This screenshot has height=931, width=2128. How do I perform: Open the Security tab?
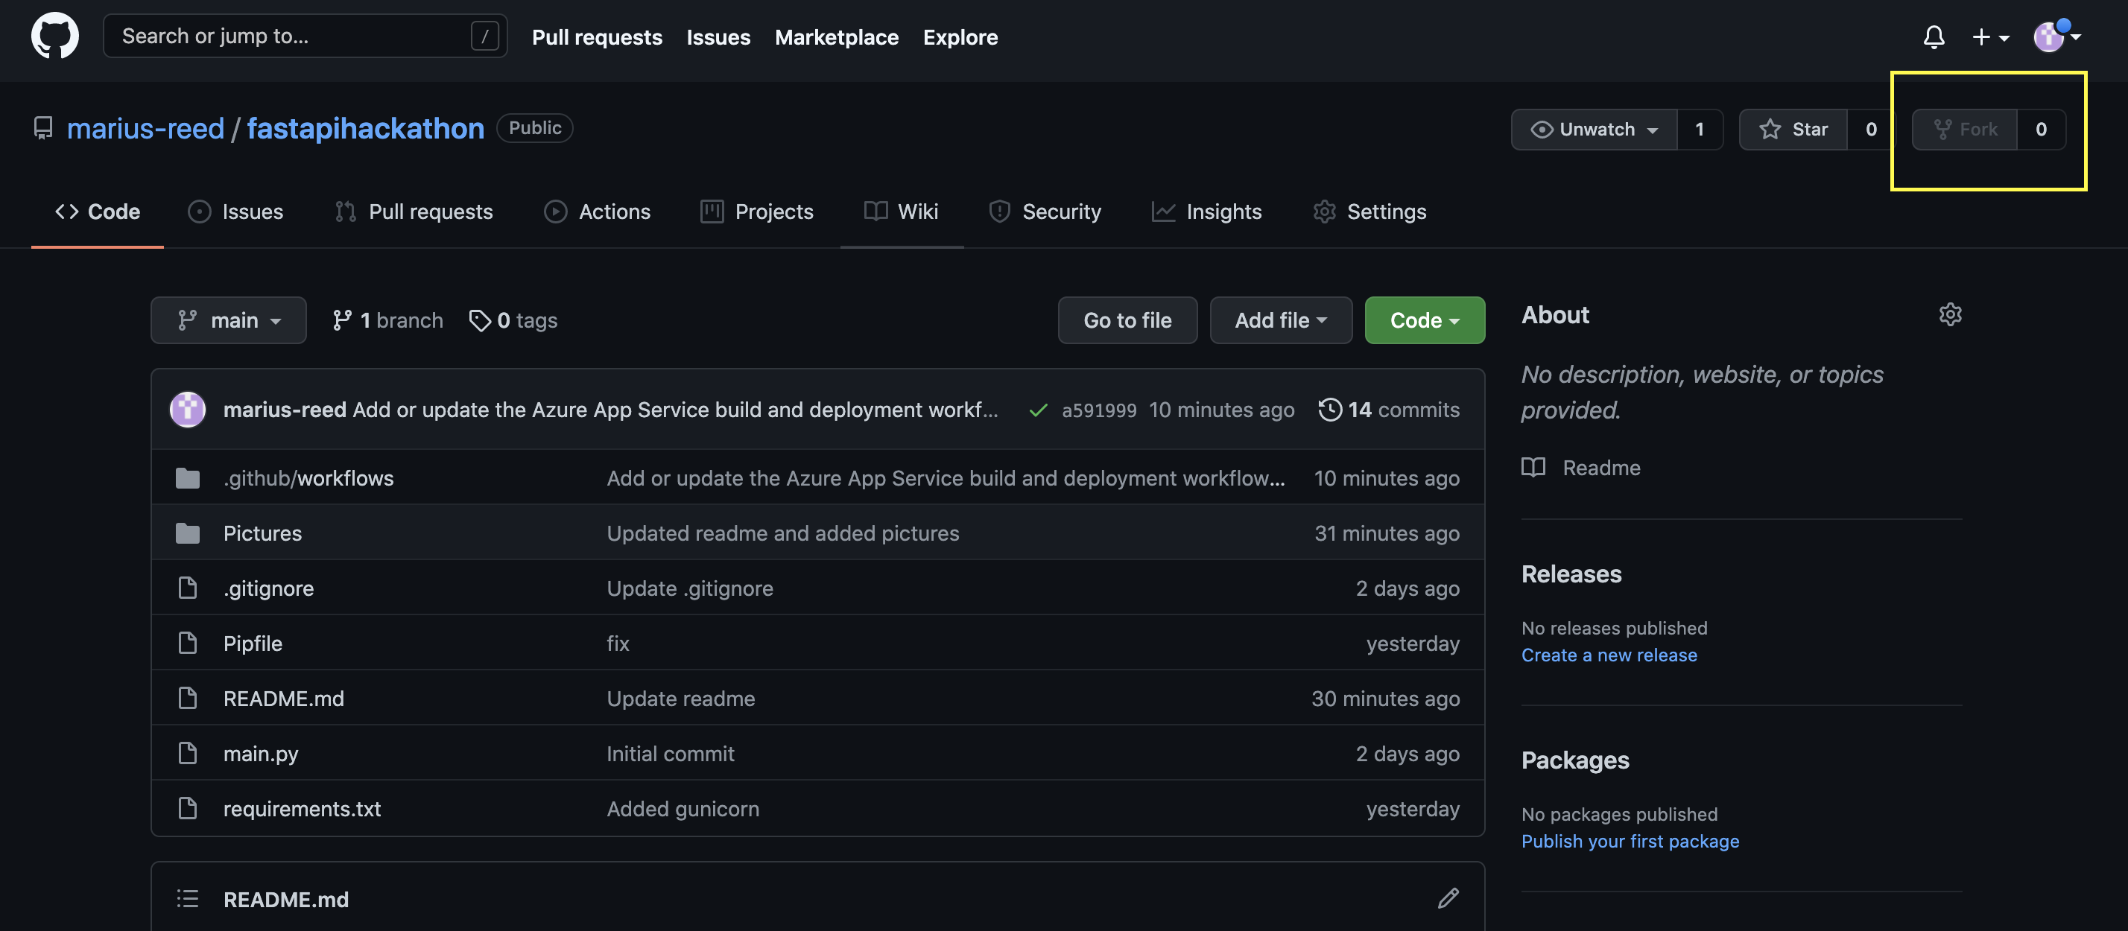point(1045,212)
